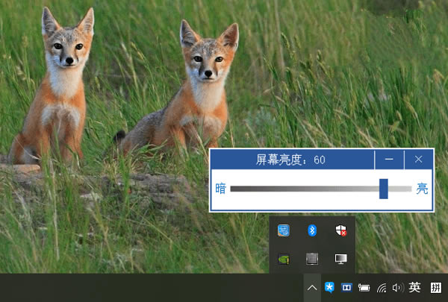Click the 暗 label beside the slider
The height and width of the screenshot is (302, 448).
coord(221,189)
